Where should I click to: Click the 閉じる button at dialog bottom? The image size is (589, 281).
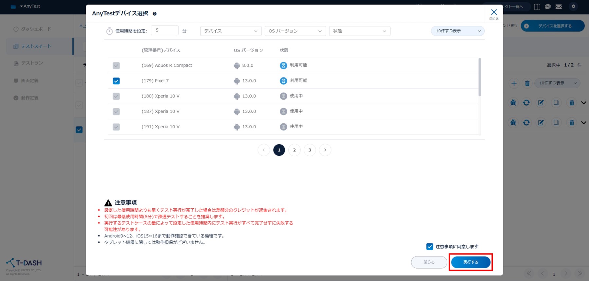point(429,262)
